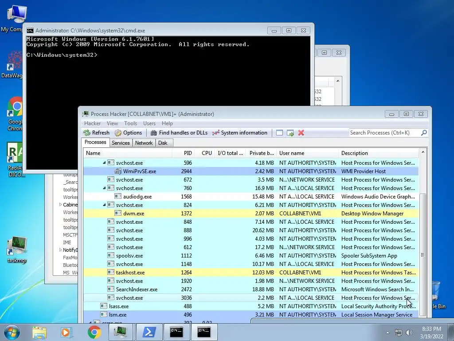Click the find window and thread icon
The height and width of the screenshot is (341, 454).
290,133
